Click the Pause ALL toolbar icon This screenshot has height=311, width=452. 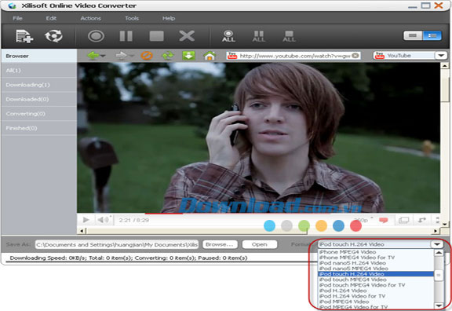(259, 36)
